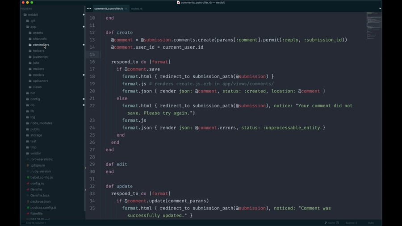
Task: Click the channels folder icon
Action: [x=30, y=39]
